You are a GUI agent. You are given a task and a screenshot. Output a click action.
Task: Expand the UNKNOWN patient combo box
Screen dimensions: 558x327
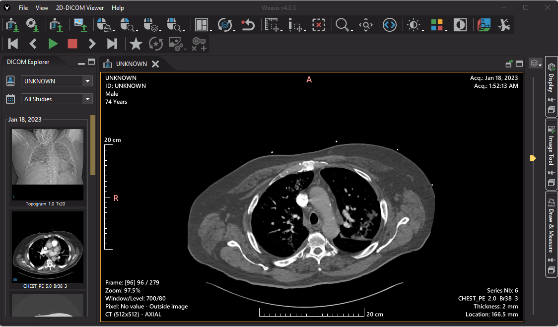point(87,81)
